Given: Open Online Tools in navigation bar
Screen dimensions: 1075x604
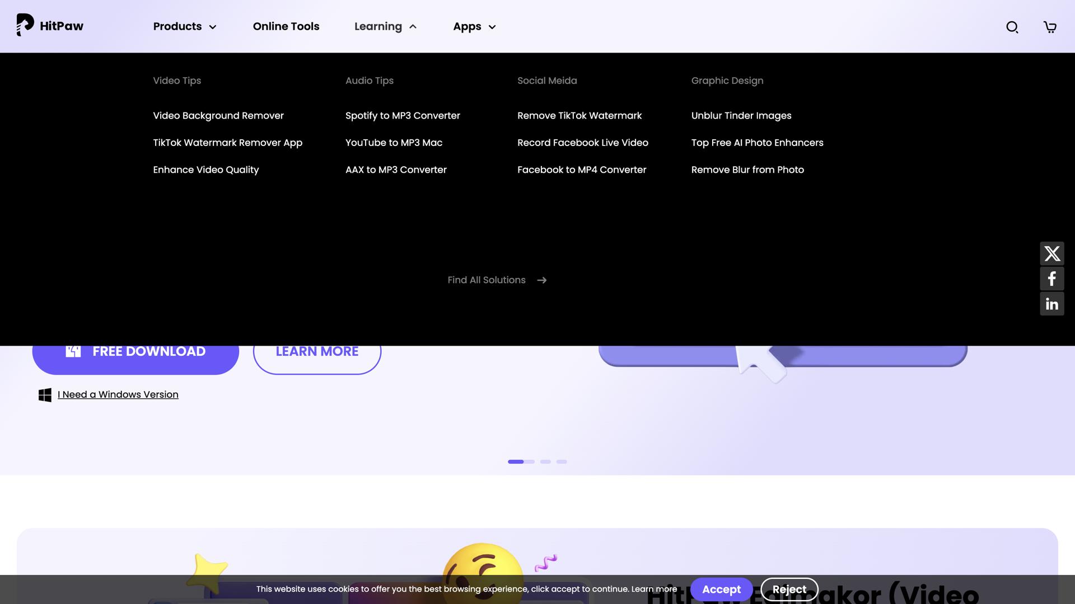Looking at the screenshot, I should pos(286,26).
